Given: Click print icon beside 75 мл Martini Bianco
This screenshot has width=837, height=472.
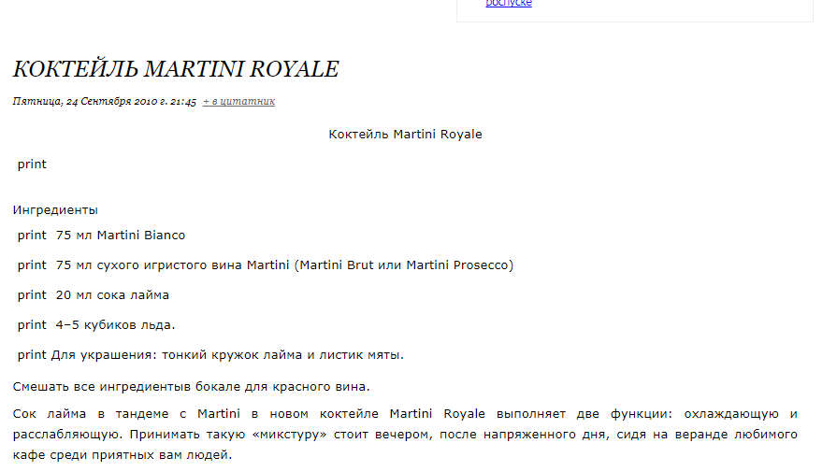Looking at the screenshot, I should tap(32, 236).
